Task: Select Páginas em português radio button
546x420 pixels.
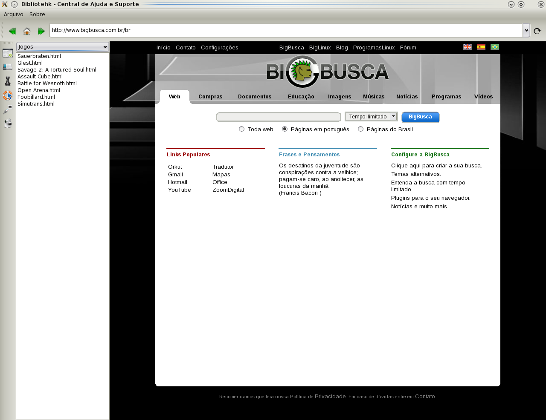Action: click(285, 129)
